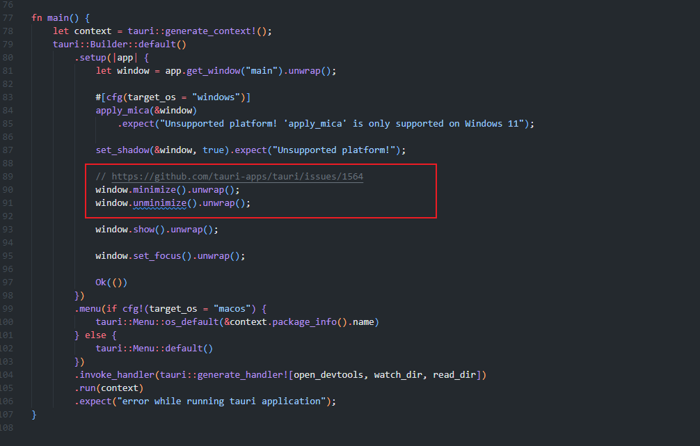Screen dimensions: 700x446
Task: Click line number 77 in the gutter
Action: (x=8, y=18)
